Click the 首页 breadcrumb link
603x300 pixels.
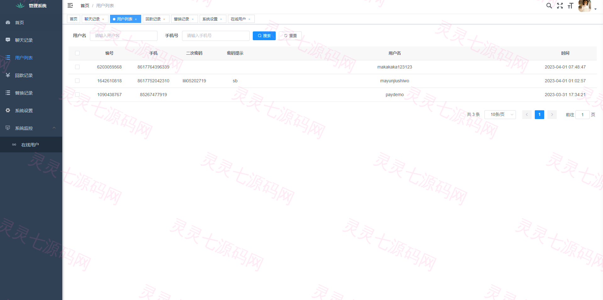point(85,6)
